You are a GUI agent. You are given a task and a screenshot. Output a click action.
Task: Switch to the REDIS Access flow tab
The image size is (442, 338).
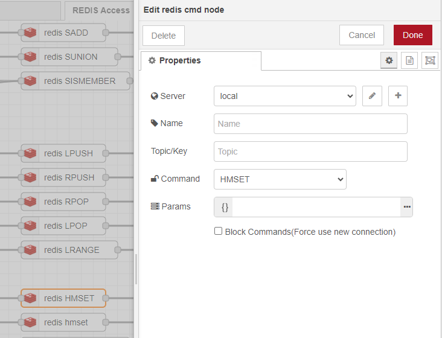point(101,10)
